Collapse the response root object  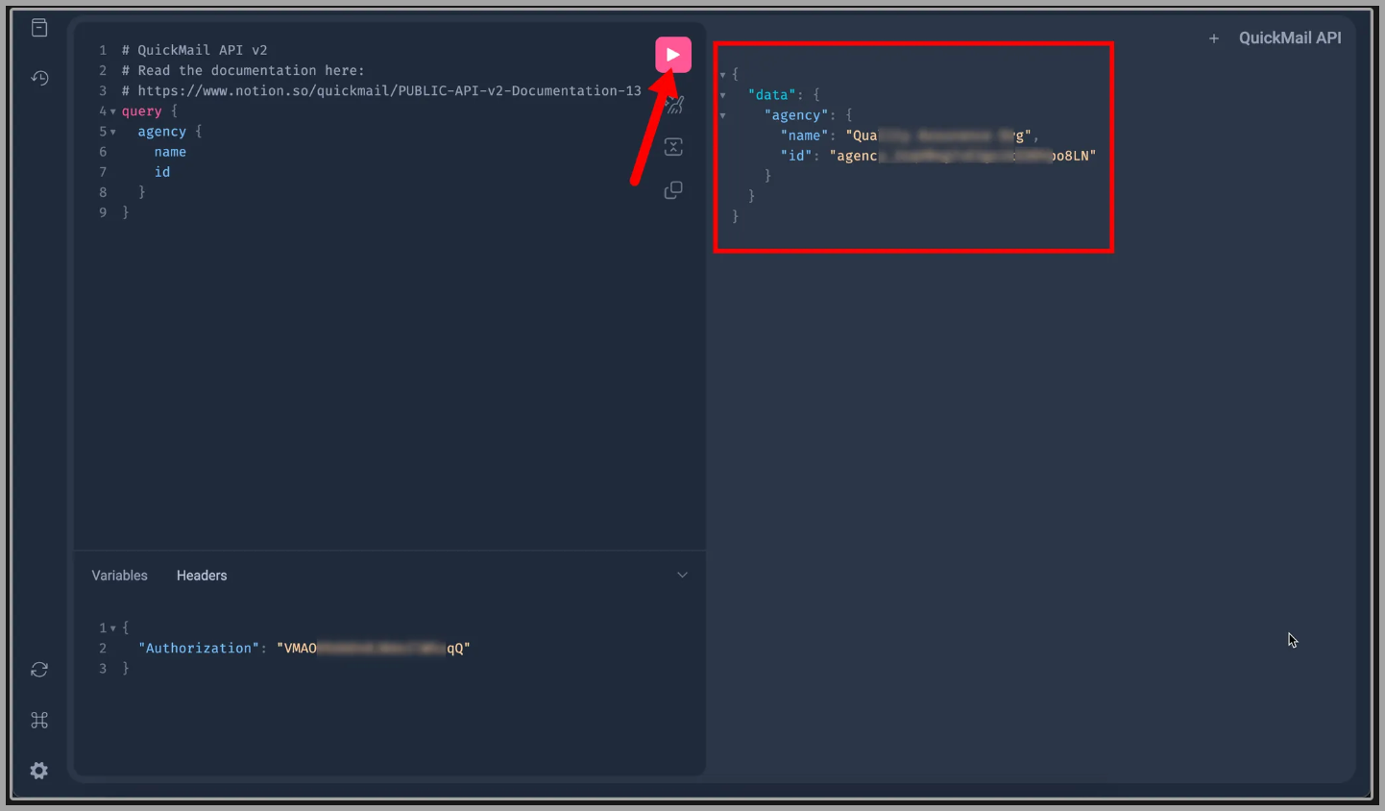point(723,74)
